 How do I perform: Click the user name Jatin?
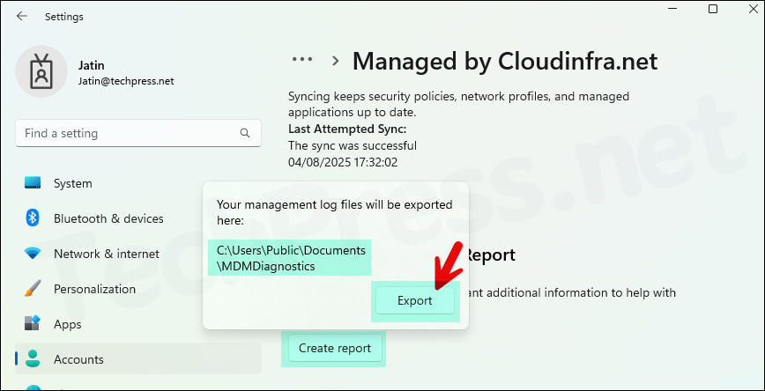tap(92, 65)
